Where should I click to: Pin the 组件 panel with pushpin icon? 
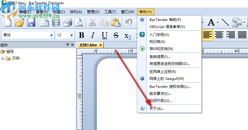pyautogui.click(x=68, y=45)
